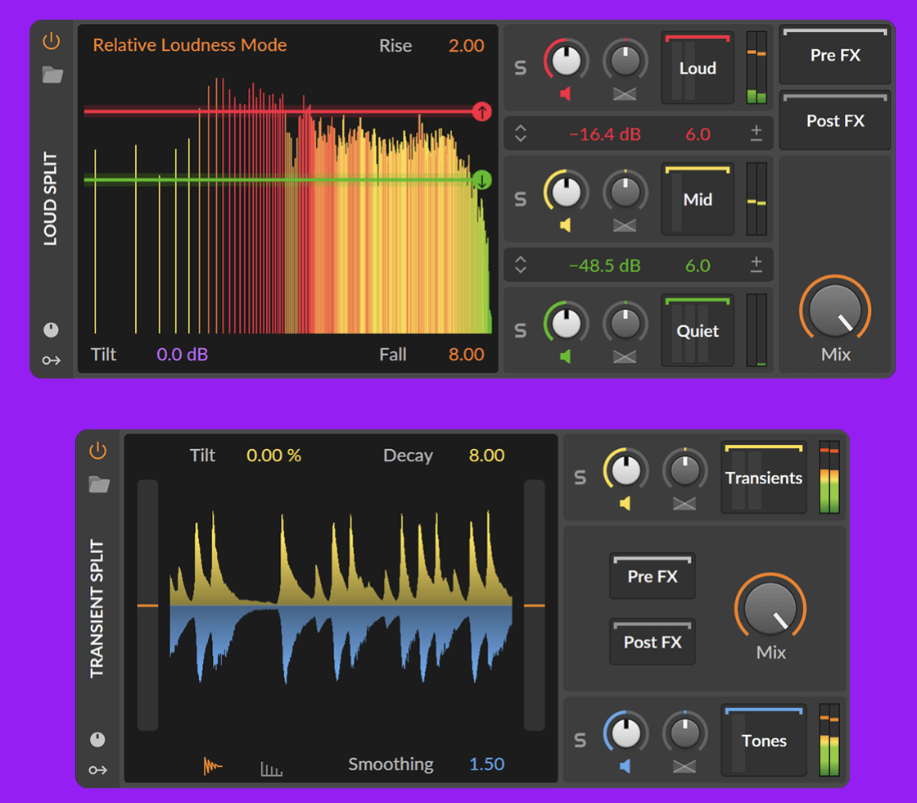Toggle the Transient Split device power icon
The width and height of the screenshot is (917, 803).
click(x=97, y=451)
